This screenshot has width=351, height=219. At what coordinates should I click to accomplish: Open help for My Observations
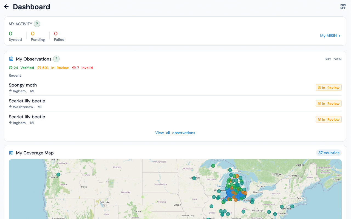tap(56, 59)
